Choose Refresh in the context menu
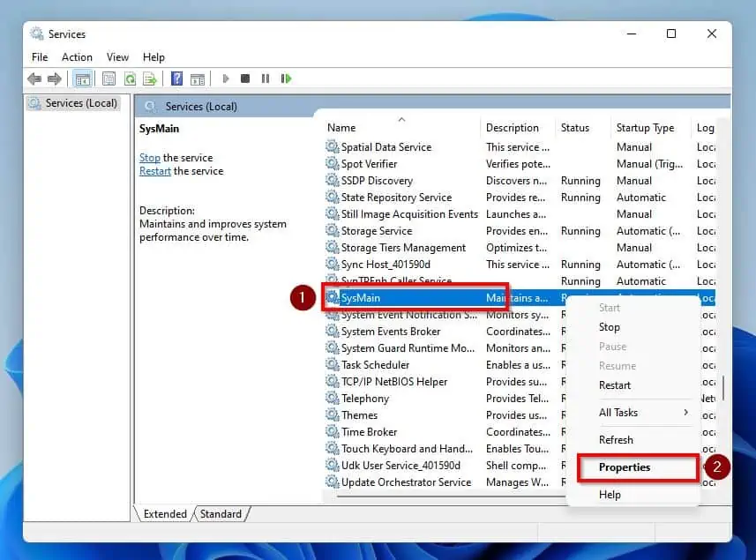This screenshot has width=756, height=560. 616,439
